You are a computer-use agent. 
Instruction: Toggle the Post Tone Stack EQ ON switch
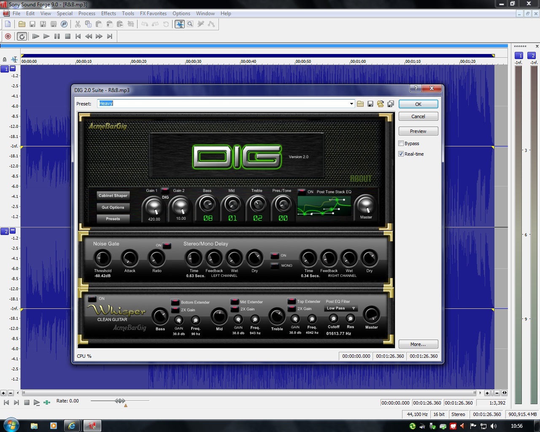[x=302, y=192]
